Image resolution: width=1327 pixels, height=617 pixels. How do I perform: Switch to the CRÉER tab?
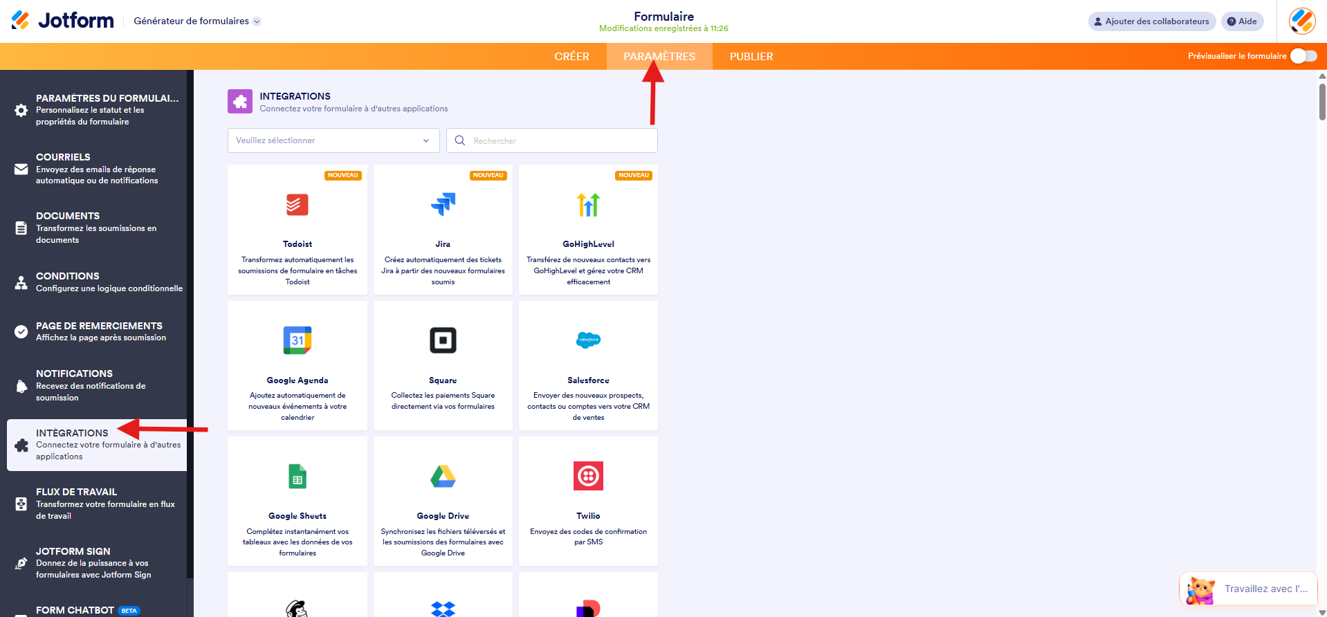(571, 57)
